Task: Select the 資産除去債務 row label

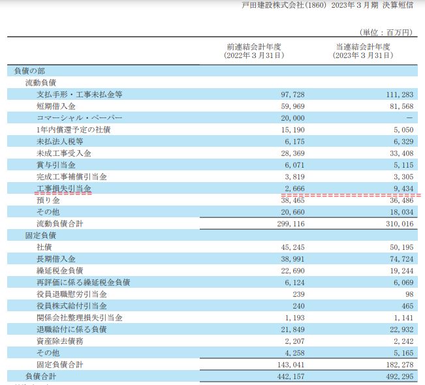Action: 60,341
